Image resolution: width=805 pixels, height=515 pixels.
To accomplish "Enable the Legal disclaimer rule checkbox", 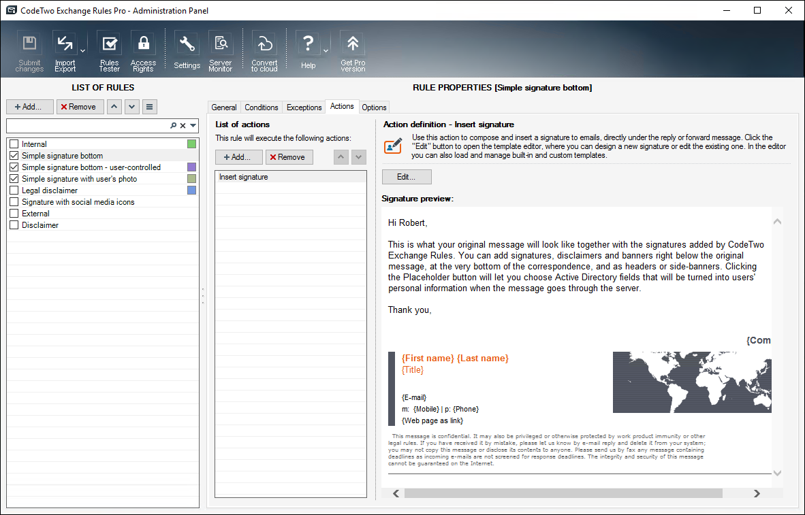I will point(14,190).
